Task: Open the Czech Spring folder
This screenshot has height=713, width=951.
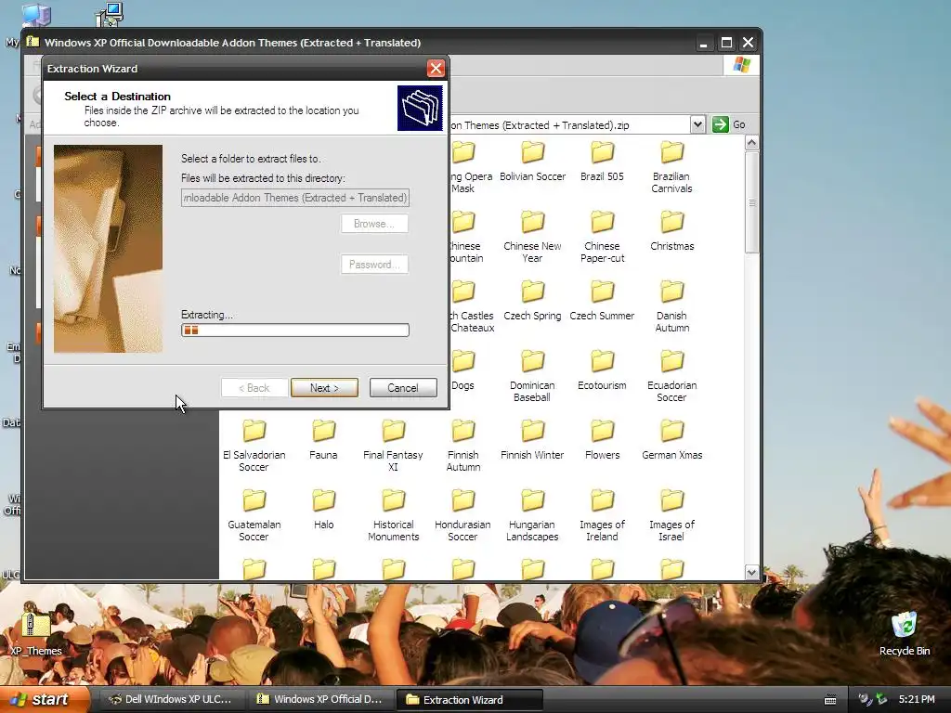Action: tap(532, 301)
